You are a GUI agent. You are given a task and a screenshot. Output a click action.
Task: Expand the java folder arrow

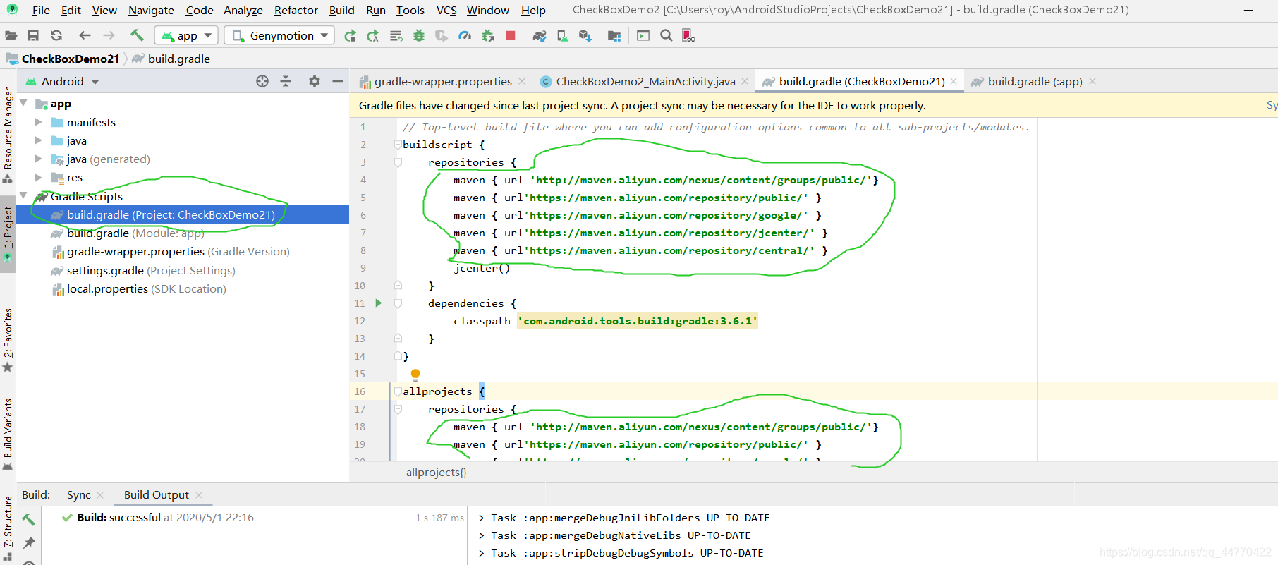[x=39, y=140]
